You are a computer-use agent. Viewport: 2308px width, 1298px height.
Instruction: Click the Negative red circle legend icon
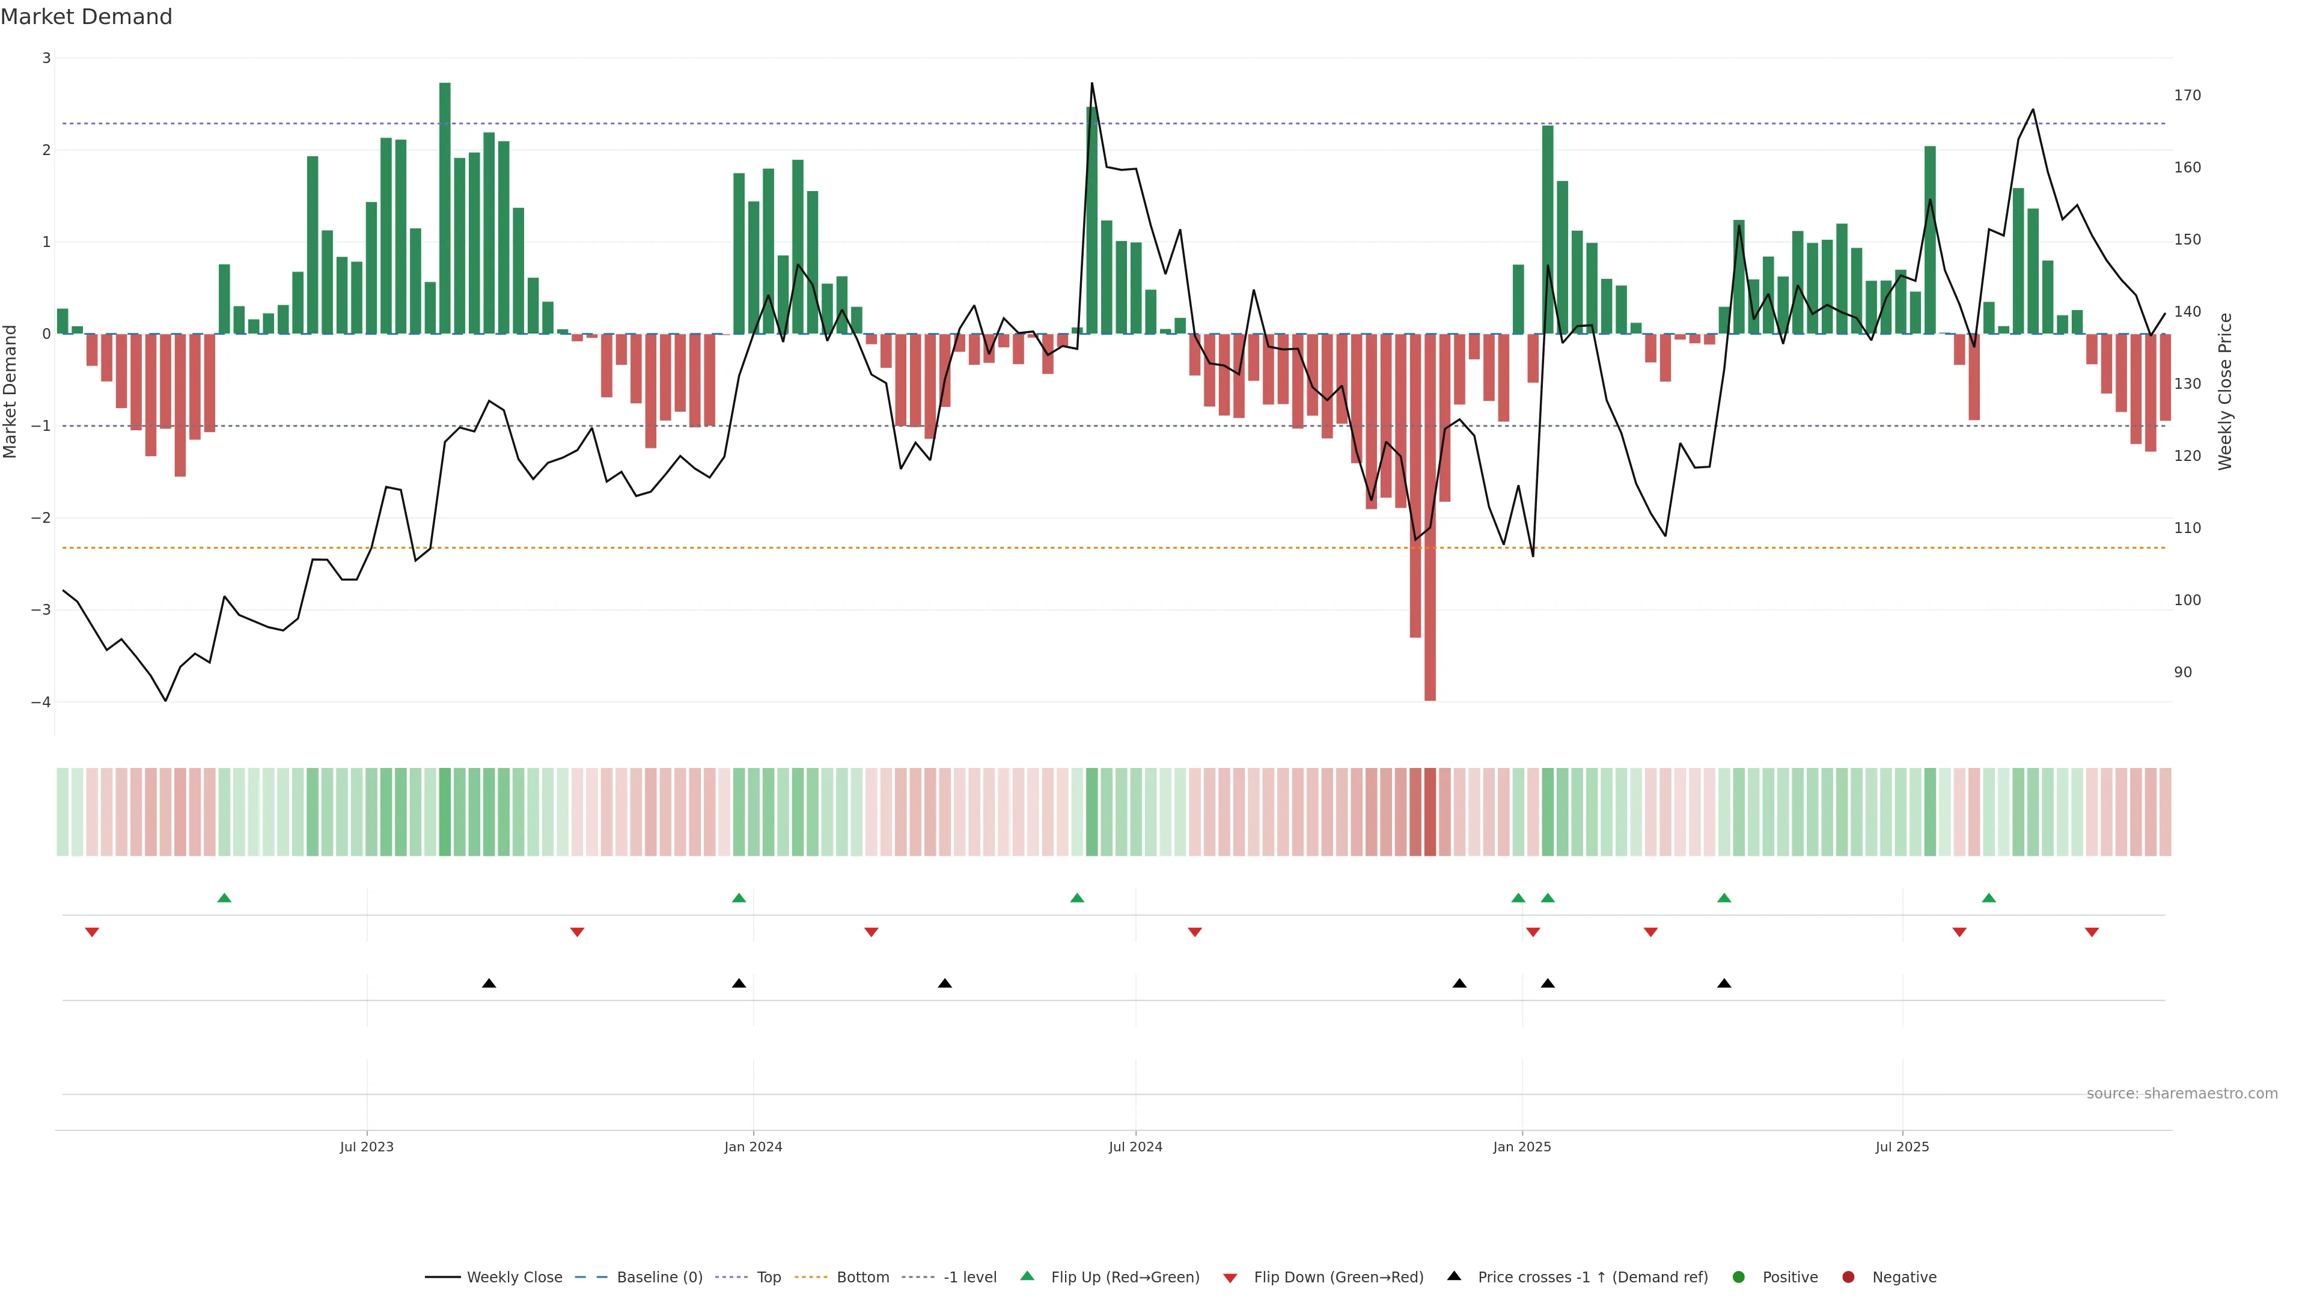pos(1848,1276)
